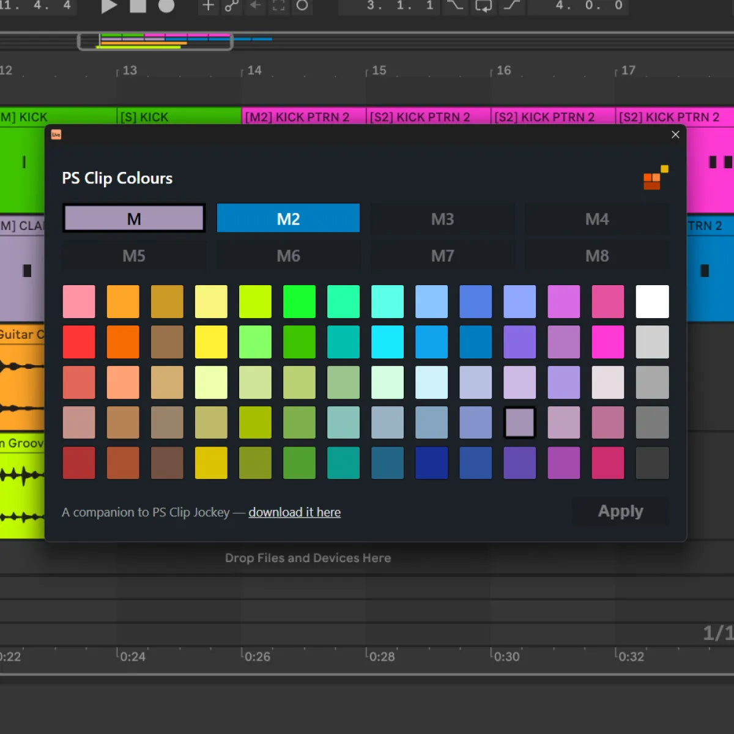The height and width of the screenshot is (734, 734).
Task: Pick the bright green swatch in top row
Action: (299, 302)
